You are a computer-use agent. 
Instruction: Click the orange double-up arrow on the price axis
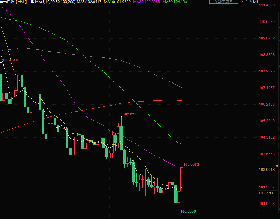pos(277,166)
